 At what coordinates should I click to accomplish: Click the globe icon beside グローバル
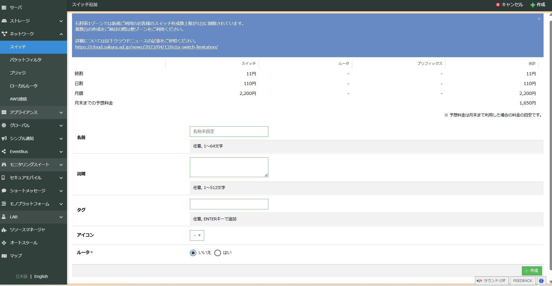4,125
